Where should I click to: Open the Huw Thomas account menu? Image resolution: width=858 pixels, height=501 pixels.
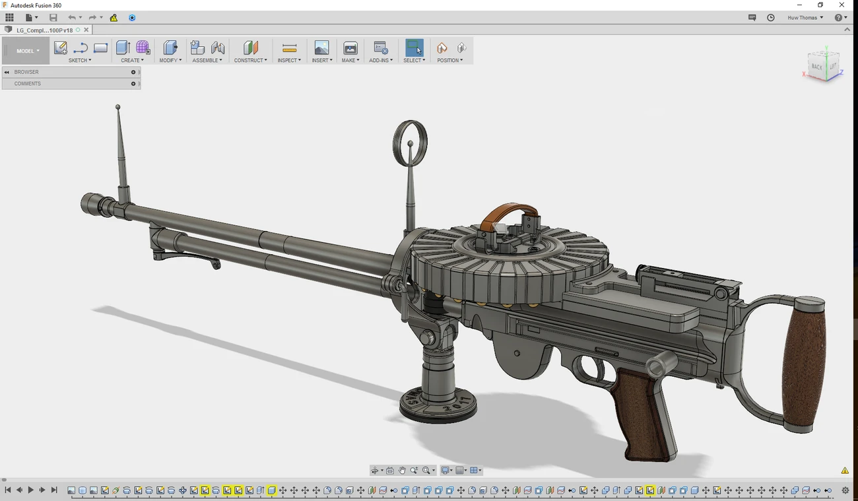click(x=804, y=17)
